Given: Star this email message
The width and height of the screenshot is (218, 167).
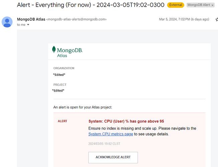Looking at the screenshot, I should (x=217, y=19).
